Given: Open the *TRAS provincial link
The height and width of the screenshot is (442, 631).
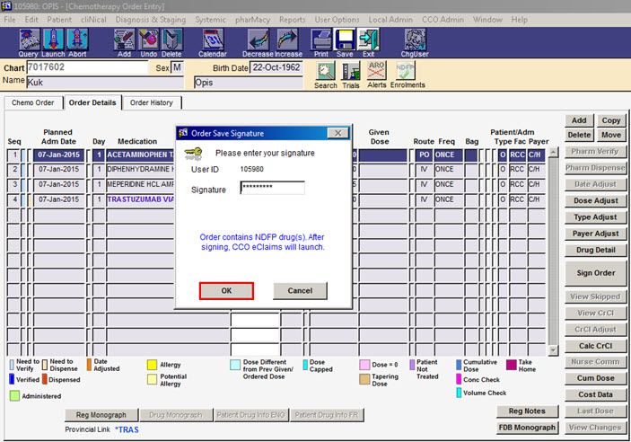Looking at the screenshot, I should coord(127,430).
